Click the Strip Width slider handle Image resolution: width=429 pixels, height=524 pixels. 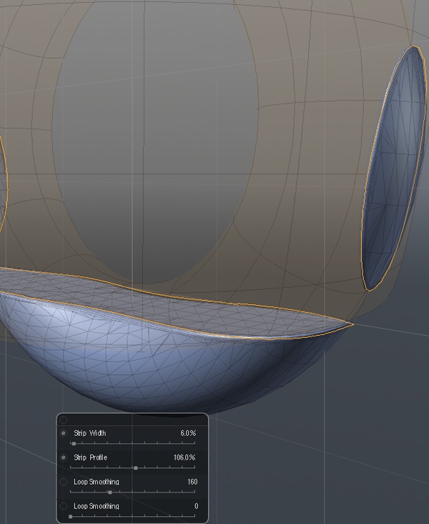(74, 444)
